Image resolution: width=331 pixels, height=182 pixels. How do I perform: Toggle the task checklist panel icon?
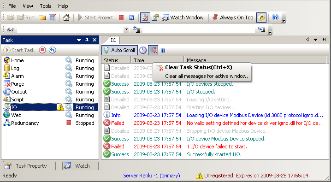coord(145,18)
